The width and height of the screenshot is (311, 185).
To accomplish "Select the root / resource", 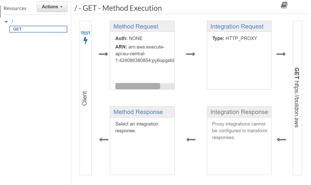I will [x=12, y=22].
